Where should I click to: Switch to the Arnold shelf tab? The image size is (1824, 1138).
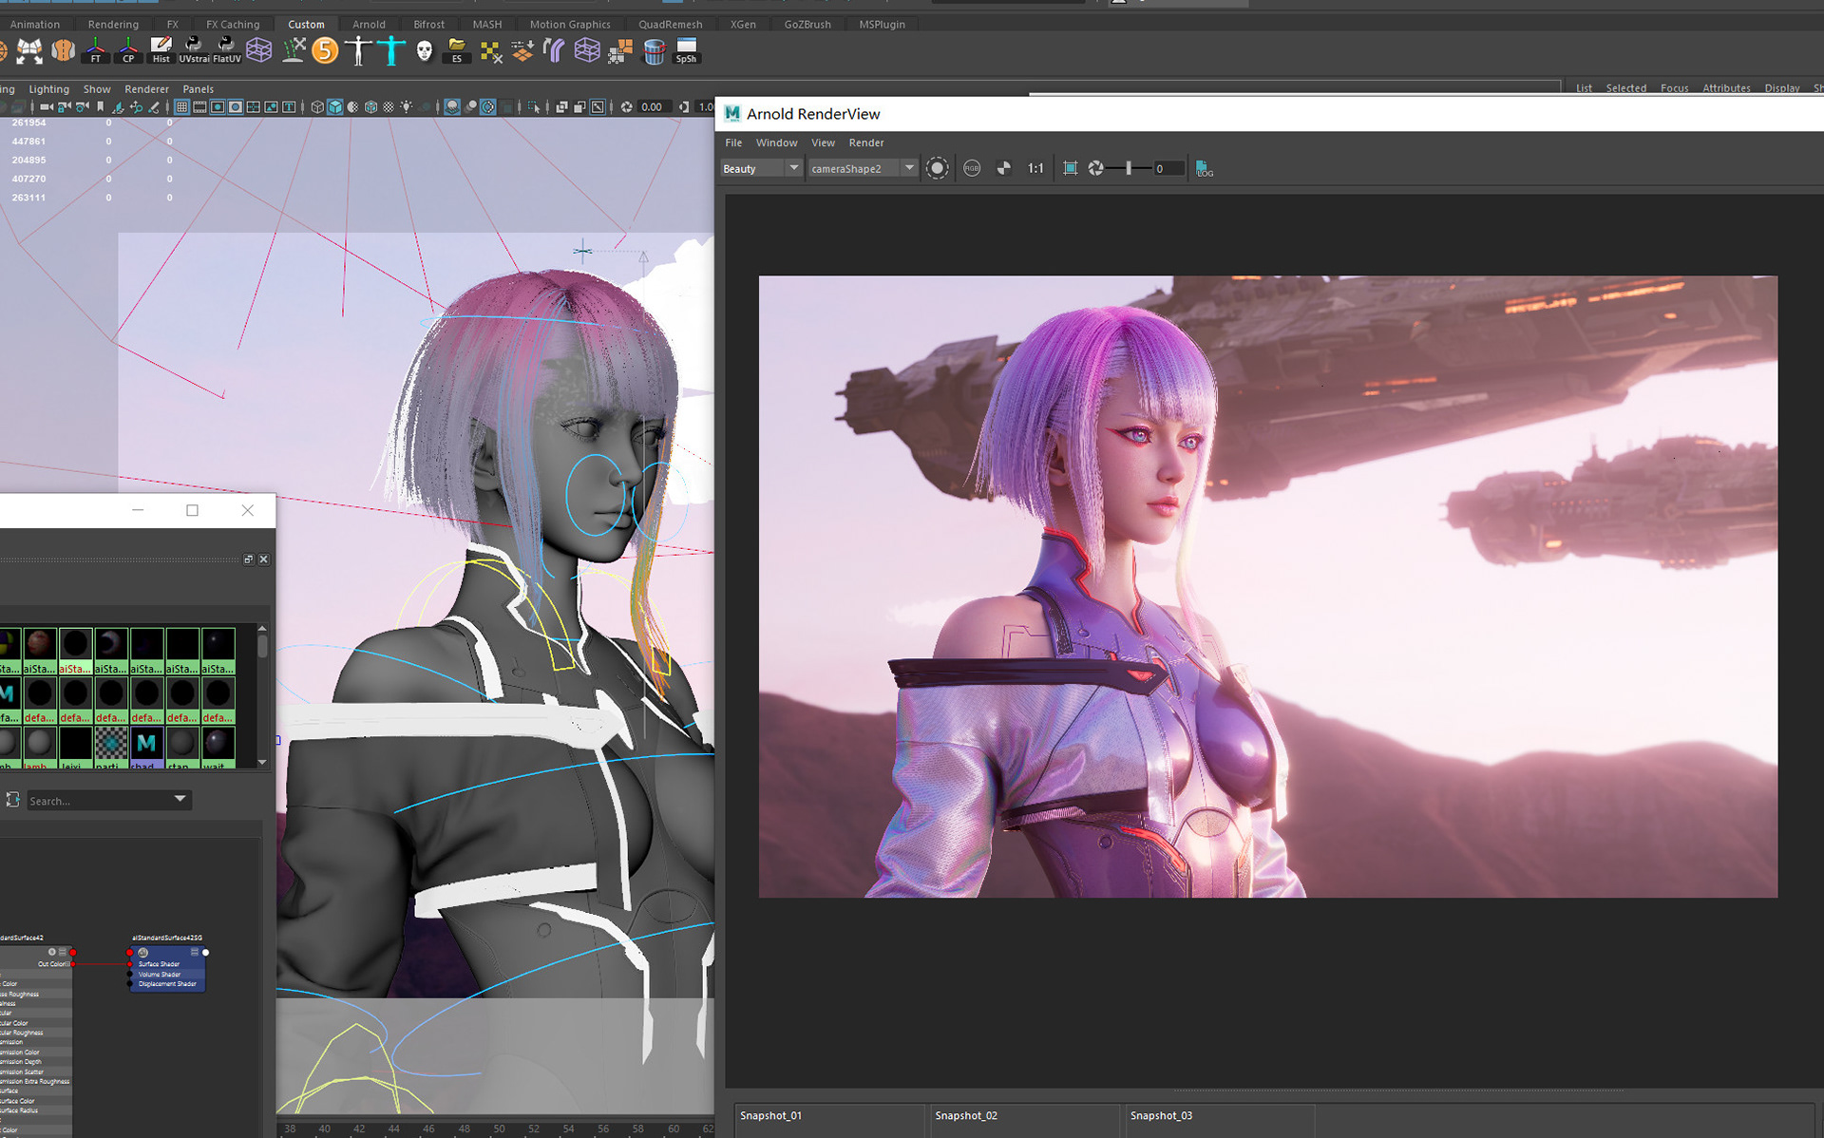click(x=369, y=24)
